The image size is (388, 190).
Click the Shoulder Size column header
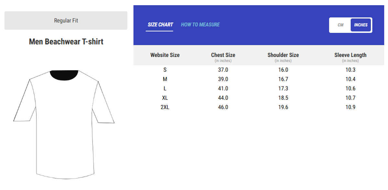point(283,55)
